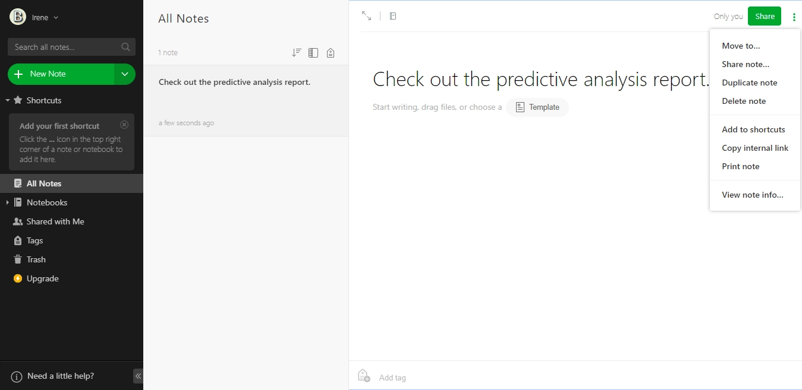Open the New Note dropdown arrow
This screenshot has height=390, width=802.
coord(124,74)
